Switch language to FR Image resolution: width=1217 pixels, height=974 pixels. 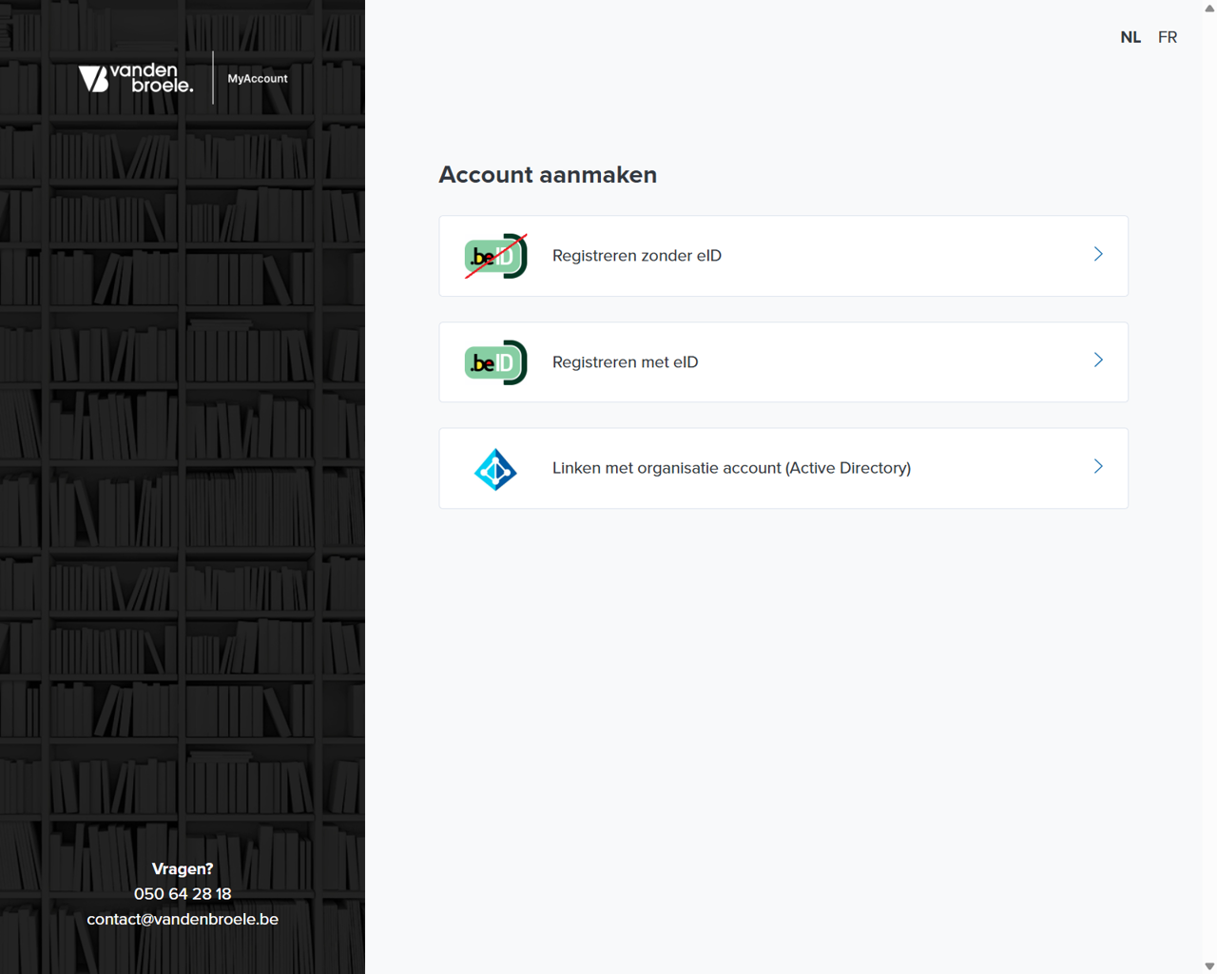(x=1168, y=37)
